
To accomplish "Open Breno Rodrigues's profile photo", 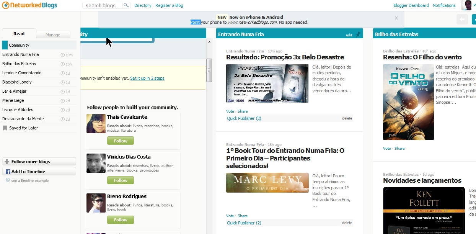I will 96,203.
